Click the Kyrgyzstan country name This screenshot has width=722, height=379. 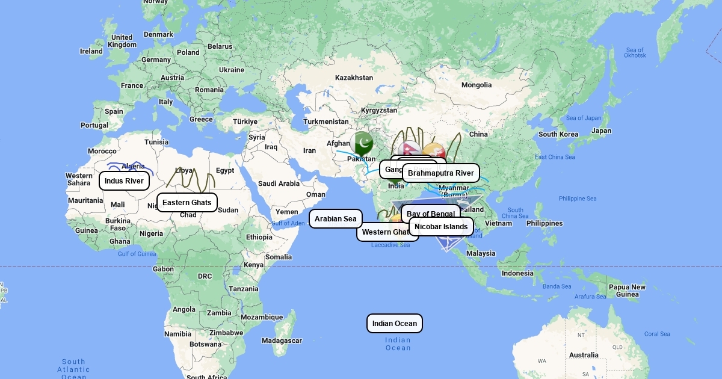pyautogui.click(x=379, y=110)
